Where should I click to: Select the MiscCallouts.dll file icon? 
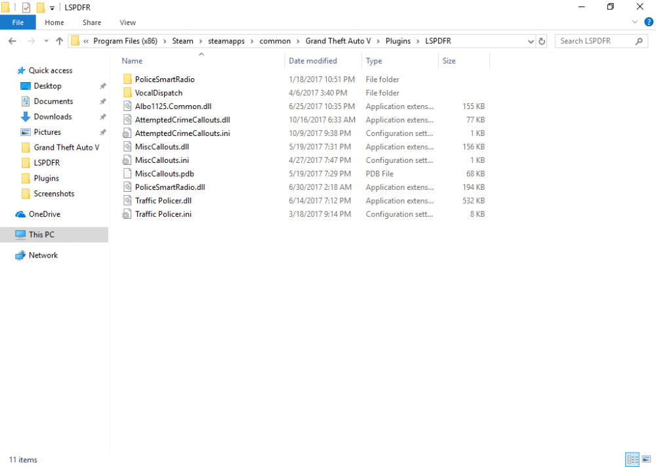pos(128,146)
